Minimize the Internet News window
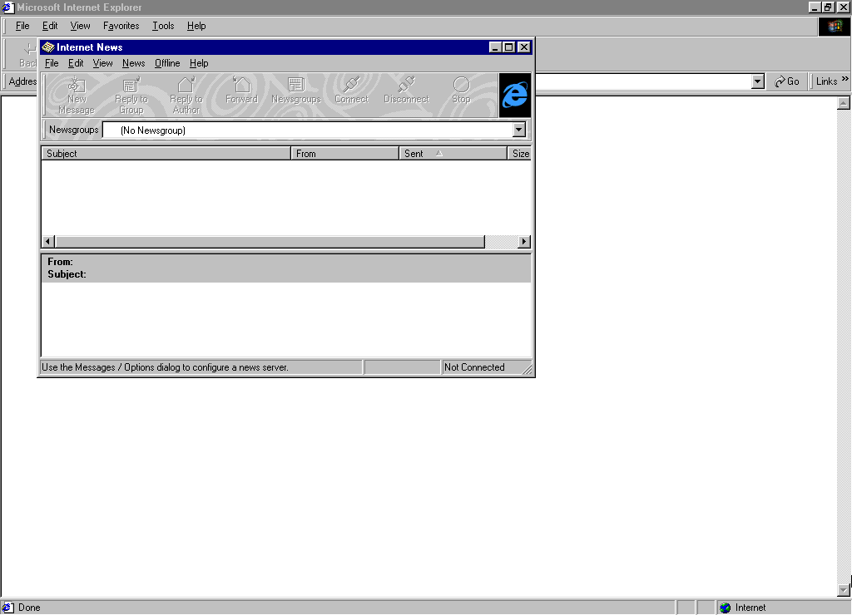852x615 pixels. (x=495, y=47)
